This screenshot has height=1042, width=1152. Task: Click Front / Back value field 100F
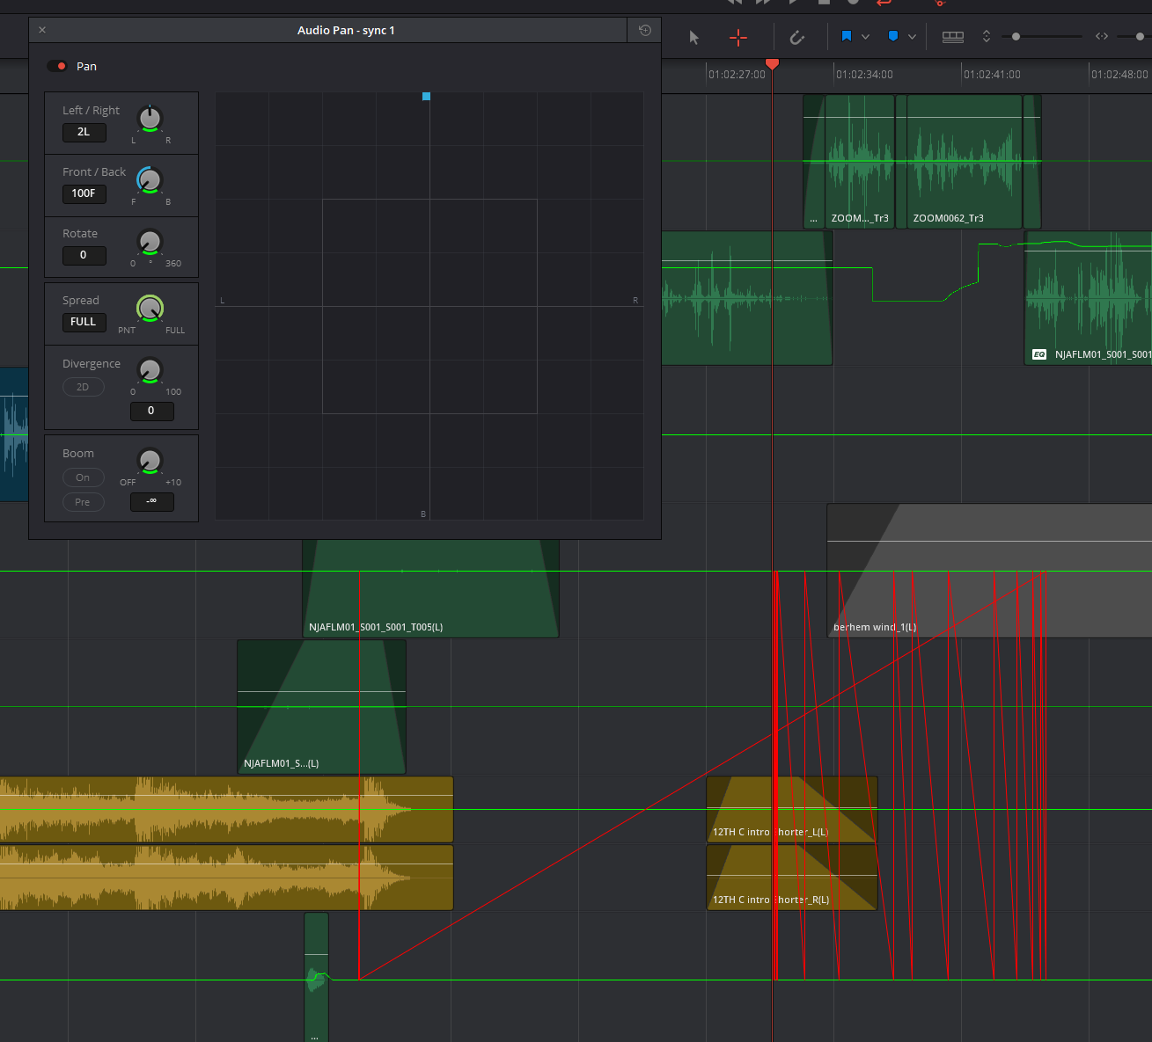[84, 193]
